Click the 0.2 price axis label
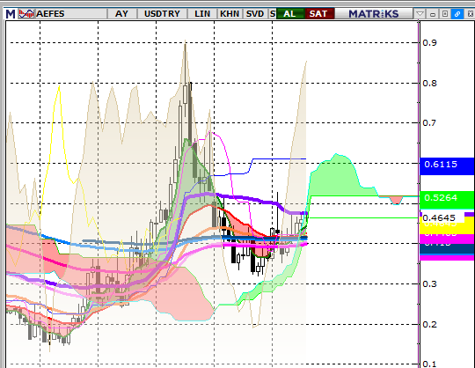Screen dimensions: 475x368 tap(430, 325)
